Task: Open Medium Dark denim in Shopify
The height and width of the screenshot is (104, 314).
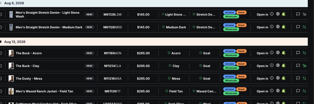Action: pyautogui.click(x=283, y=27)
